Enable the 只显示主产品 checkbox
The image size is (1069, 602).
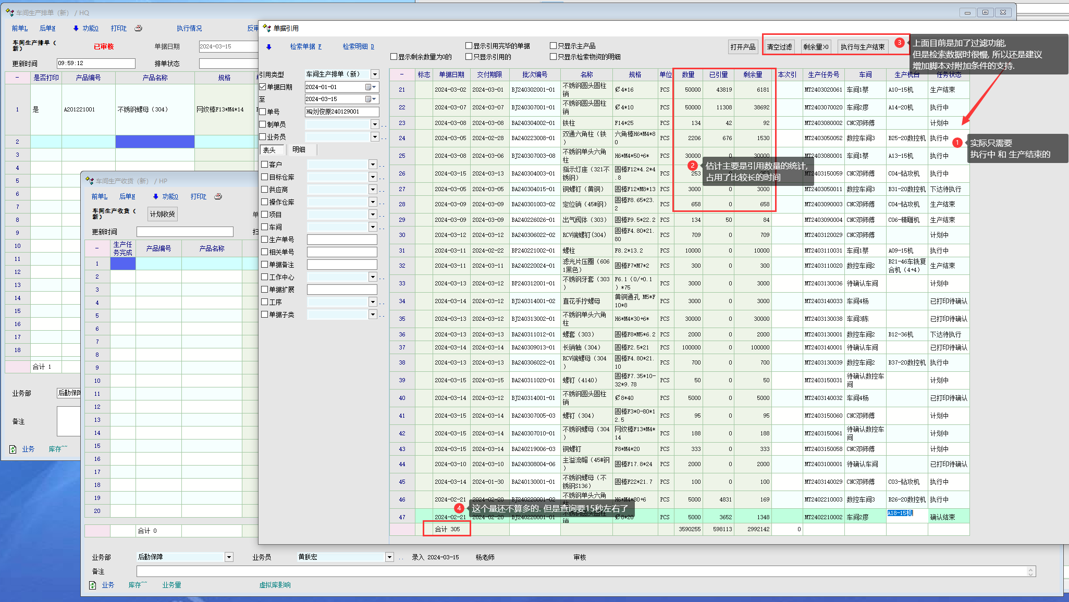554,46
